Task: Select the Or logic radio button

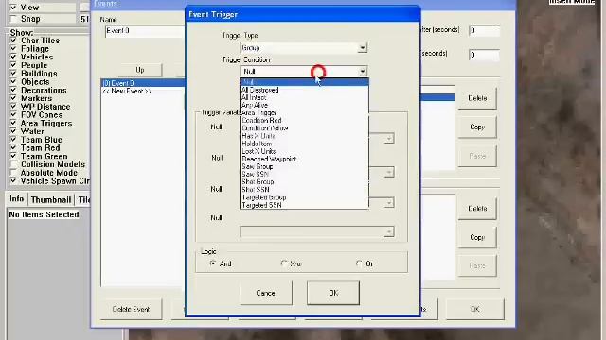Action: [x=359, y=263]
